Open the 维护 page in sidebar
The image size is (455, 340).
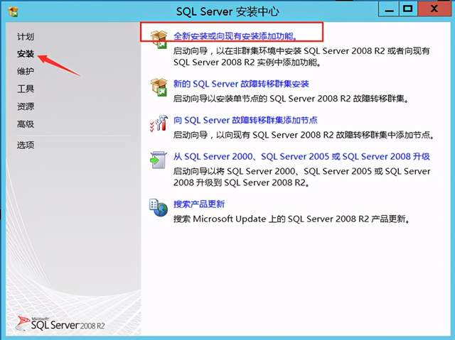26,71
